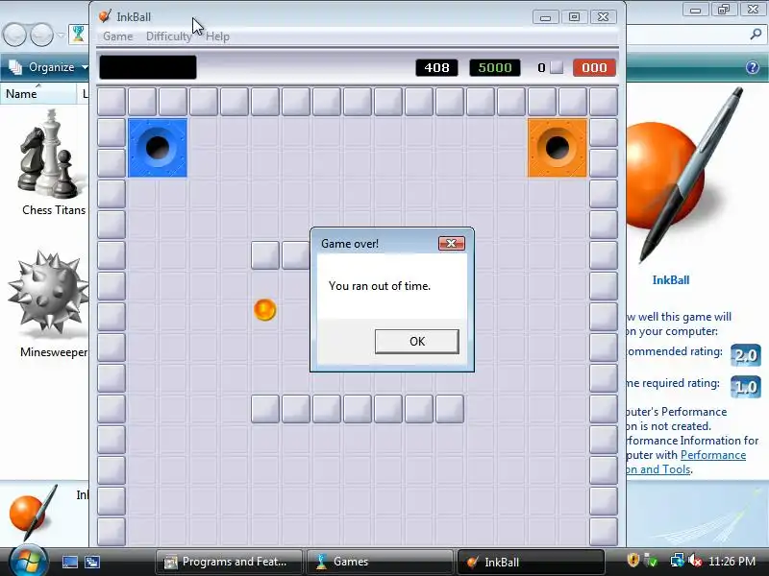Screen dimensions: 769x576
Task: Click the Name column header
Action: click(x=38, y=93)
